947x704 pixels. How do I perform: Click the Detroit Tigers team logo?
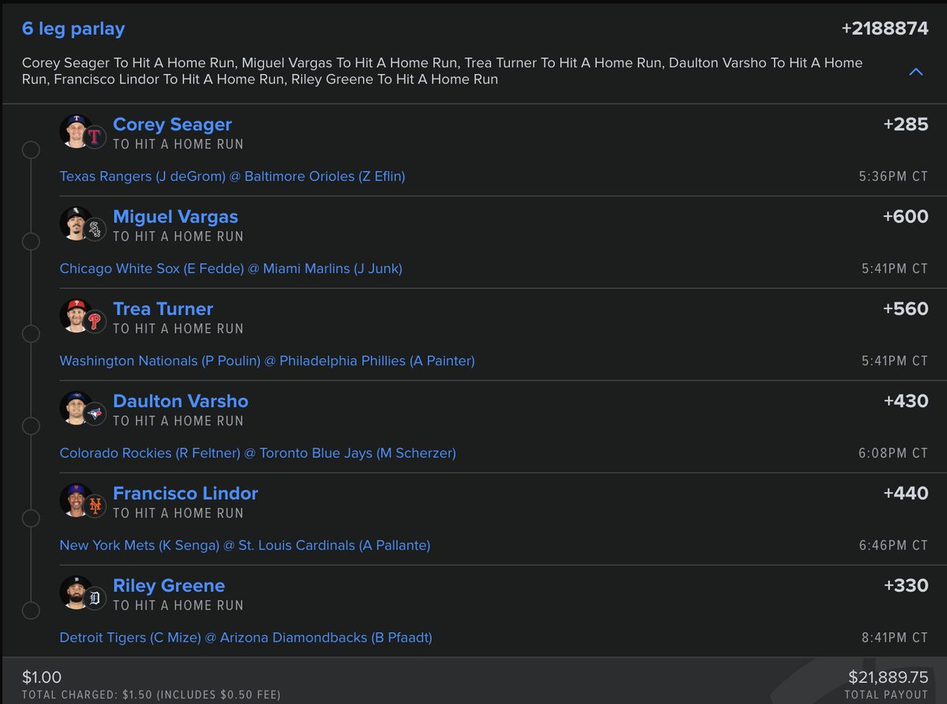[95, 599]
